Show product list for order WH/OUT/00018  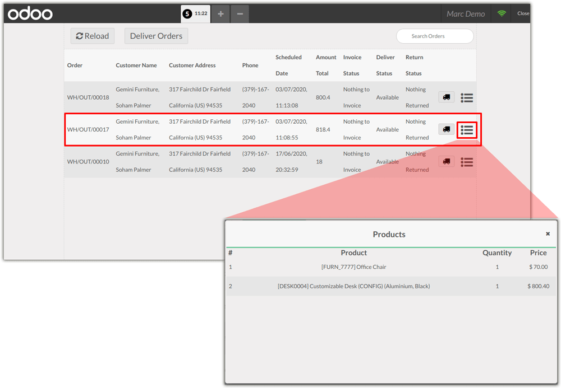(x=467, y=97)
